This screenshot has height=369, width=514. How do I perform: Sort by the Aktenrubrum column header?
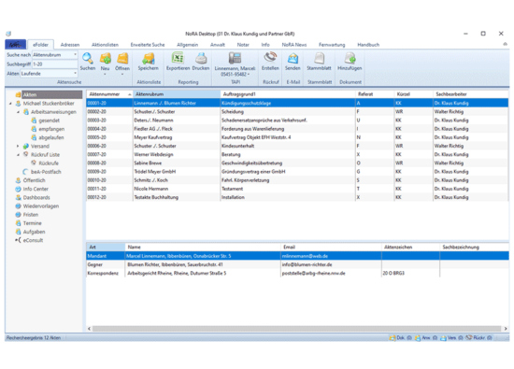click(x=177, y=94)
